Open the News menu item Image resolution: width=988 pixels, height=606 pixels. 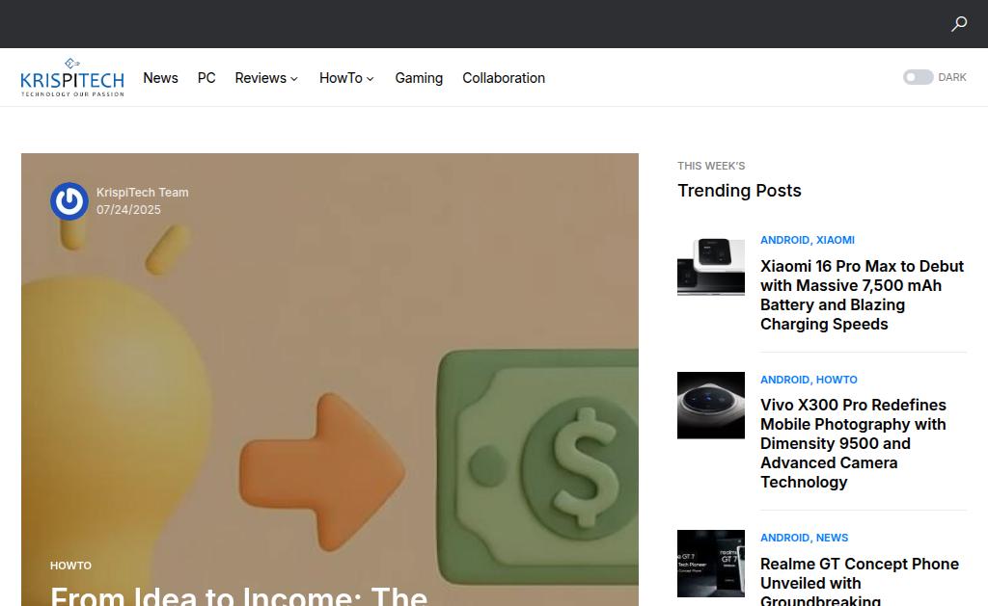point(161,78)
